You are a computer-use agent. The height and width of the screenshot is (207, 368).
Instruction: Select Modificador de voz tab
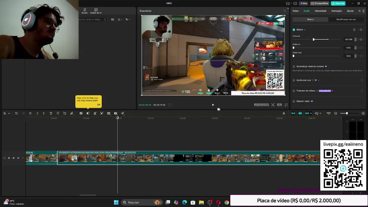pyautogui.click(x=346, y=19)
